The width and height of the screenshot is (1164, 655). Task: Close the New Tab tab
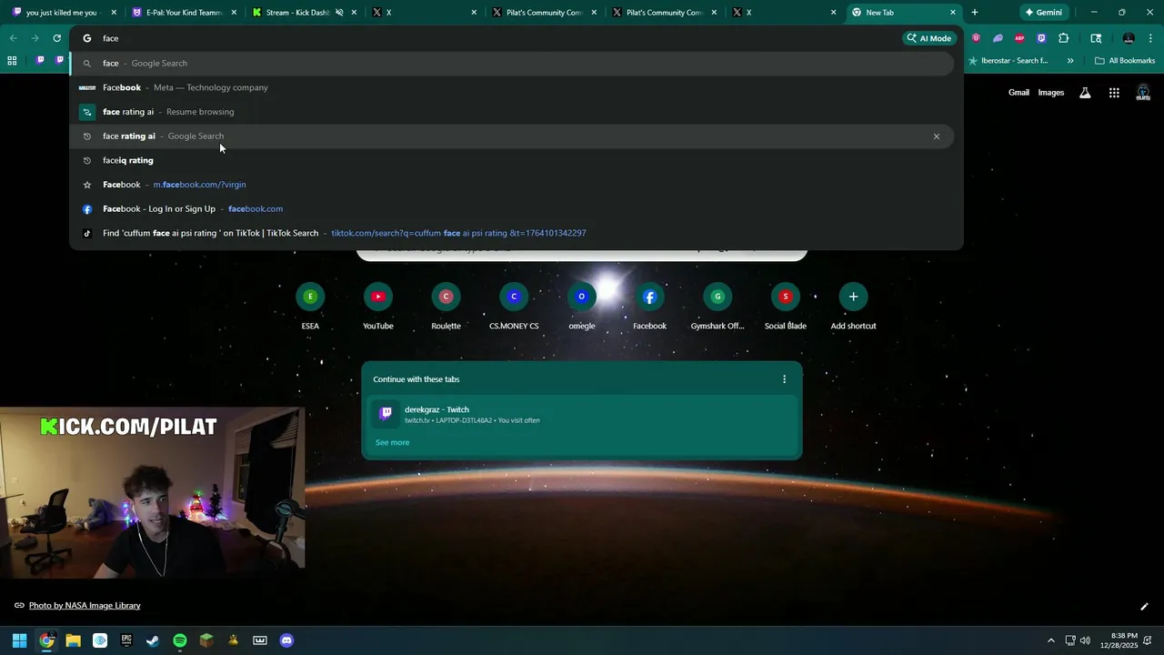tap(952, 13)
